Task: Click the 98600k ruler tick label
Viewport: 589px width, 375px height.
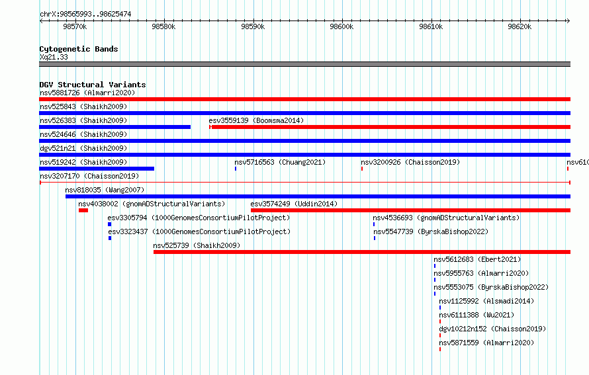Action: pos(341,26)
